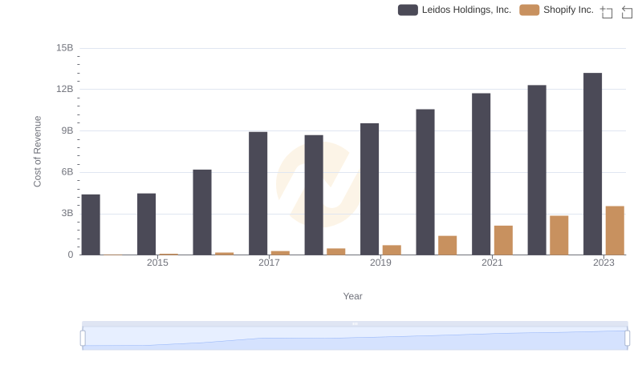This screenshot has height=369, width=642.
Task: Click the 2019 x-axis label
Action: pyautogui.click(x=380, y=263)
